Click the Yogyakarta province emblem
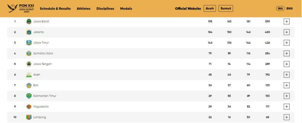Image resolution: width=302 pixels, height=123 pixels. (29, 106)
